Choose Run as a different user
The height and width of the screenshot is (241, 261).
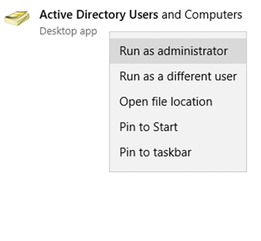pos(178,76)
